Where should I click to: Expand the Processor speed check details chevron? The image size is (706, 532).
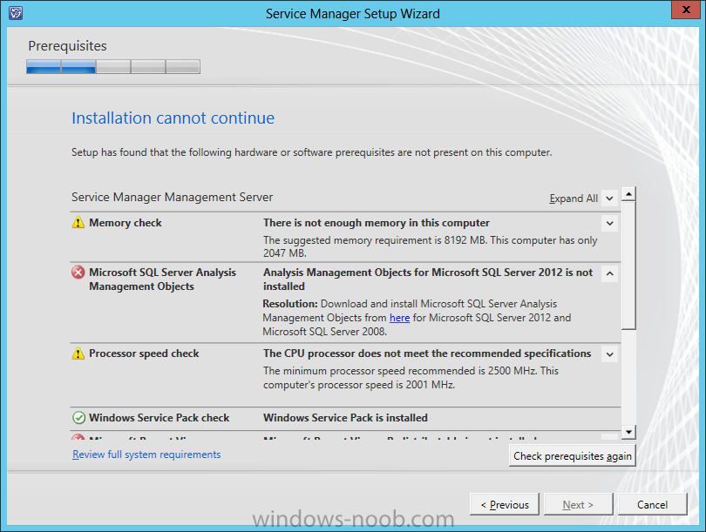(x=609, y=354)
